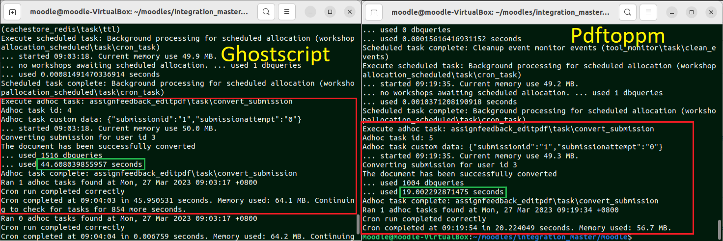Click '... used 0.00015616416931152 seconds'
This screenshot has height=241, width=723.
[x=442, y=39]
